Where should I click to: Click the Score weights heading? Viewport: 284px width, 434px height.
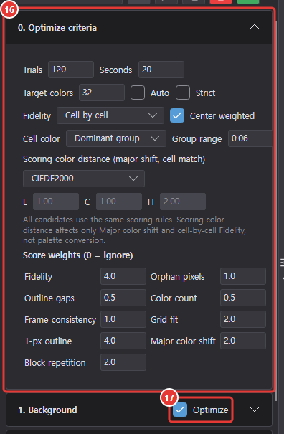77,255
